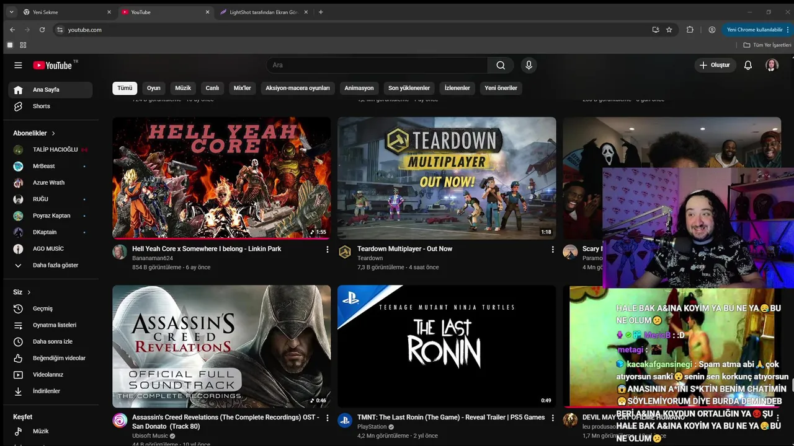Viewport: 794px width, 446px height.
Task: Open the notifications bell
Action: click(x=748, y=65)
